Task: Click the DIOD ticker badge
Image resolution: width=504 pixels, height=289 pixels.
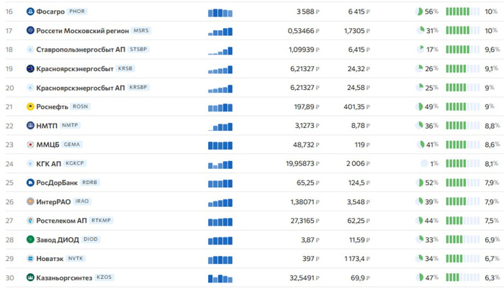Action: 91,239
